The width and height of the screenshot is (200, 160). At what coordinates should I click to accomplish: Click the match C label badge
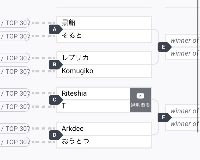[x=56, y=100]
